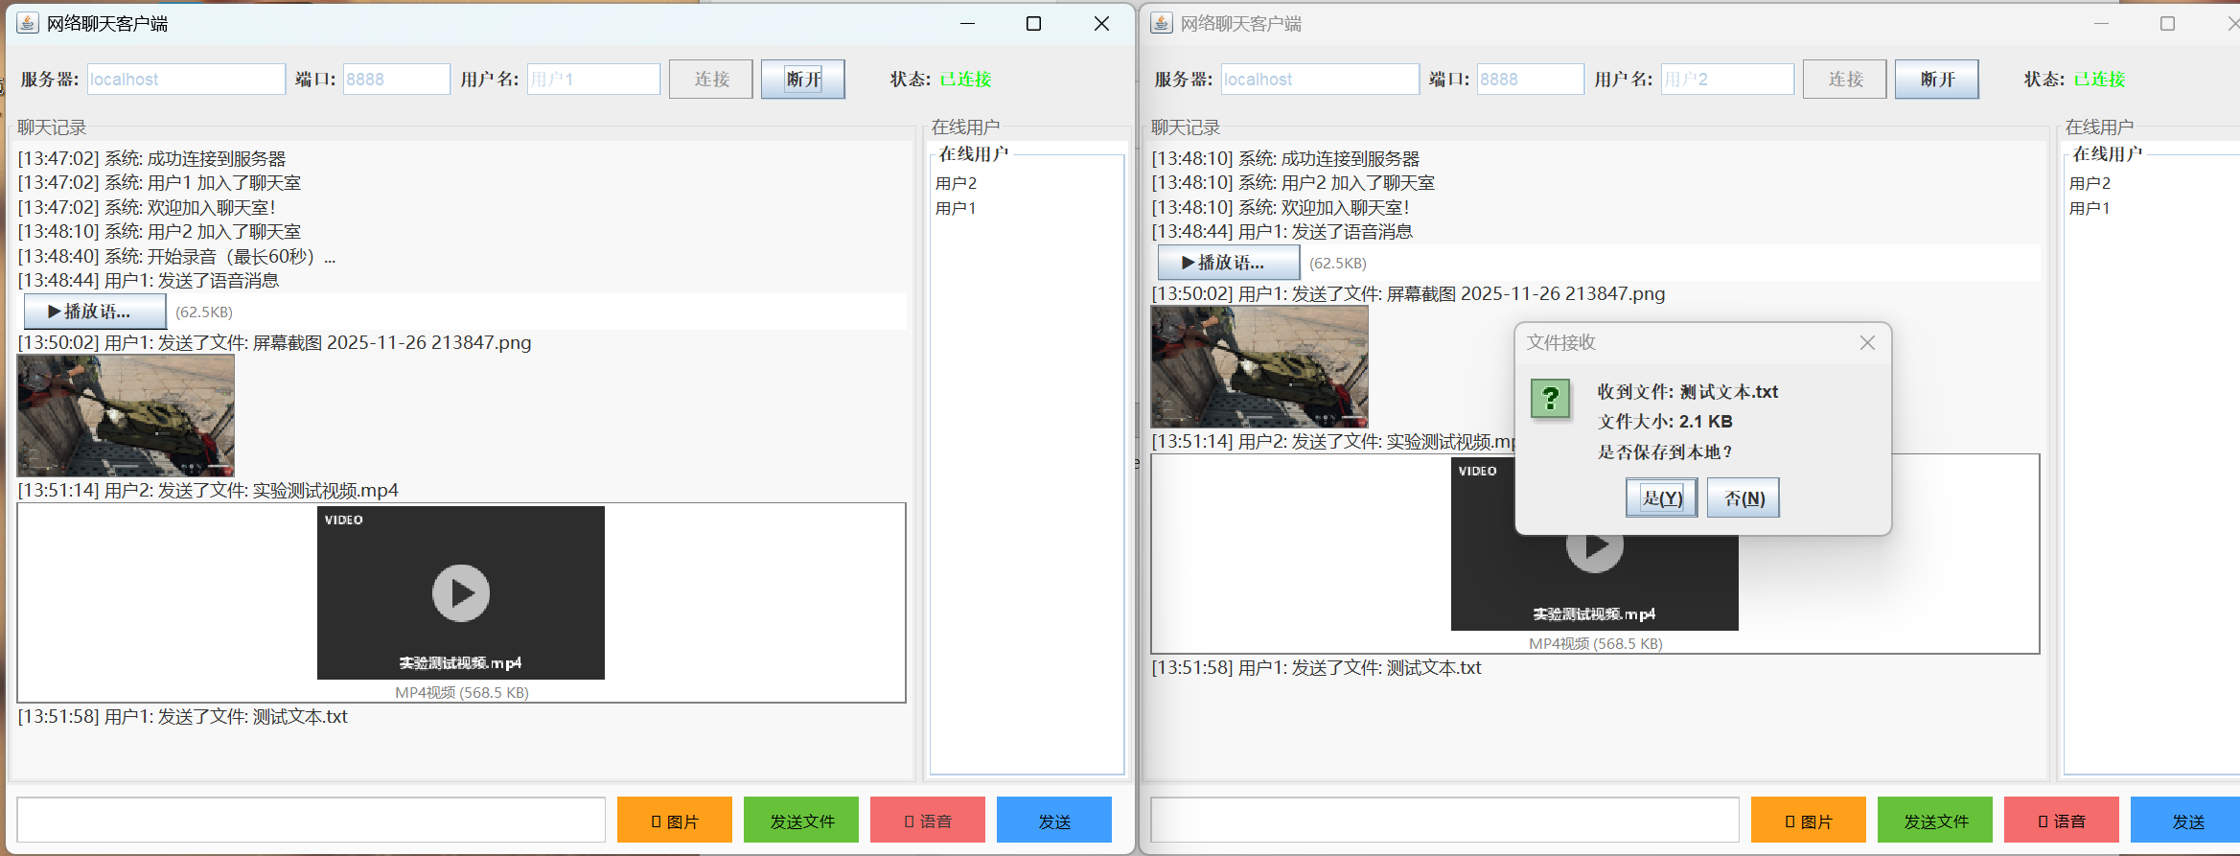Click MP4视频 size caption in left window
This screenshot has height=856, width=2240.
pyautogui.click(x=462, y=692)
